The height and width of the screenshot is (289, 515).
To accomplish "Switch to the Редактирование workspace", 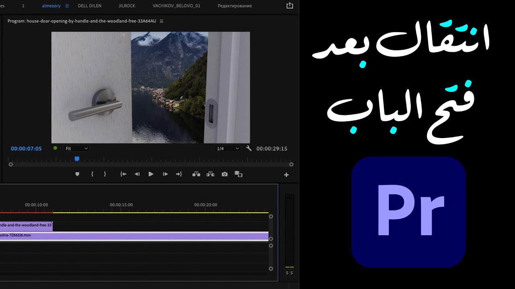I will click(235, 6).
